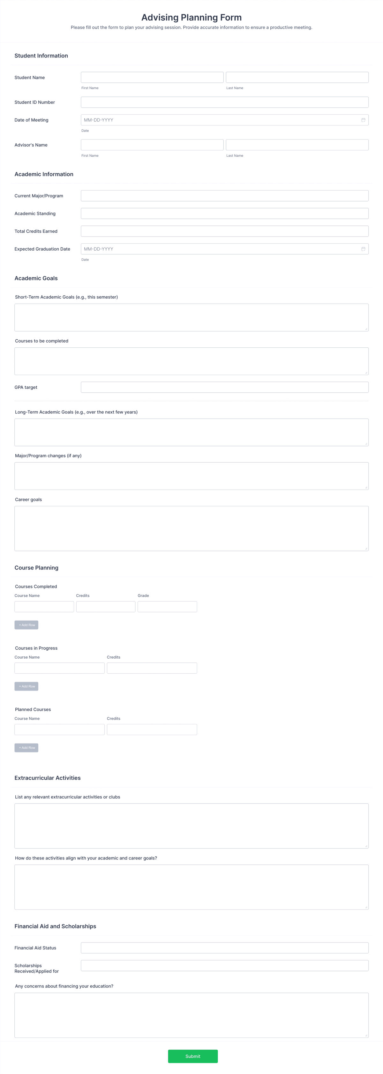Click the student First Name field

(x=152, y=77)
